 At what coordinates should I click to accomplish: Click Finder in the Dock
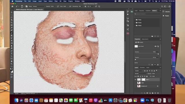(x=16, y=100)
